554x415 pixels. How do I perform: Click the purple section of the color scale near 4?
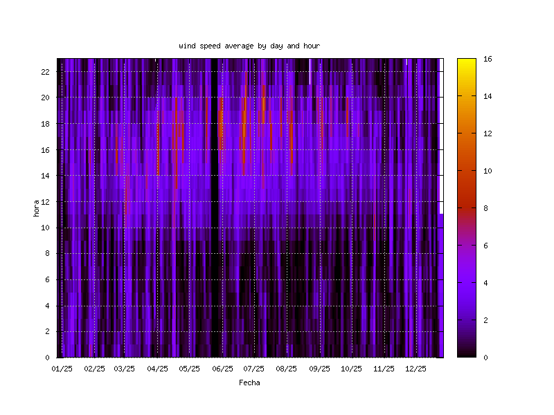[x=467, y=282]
